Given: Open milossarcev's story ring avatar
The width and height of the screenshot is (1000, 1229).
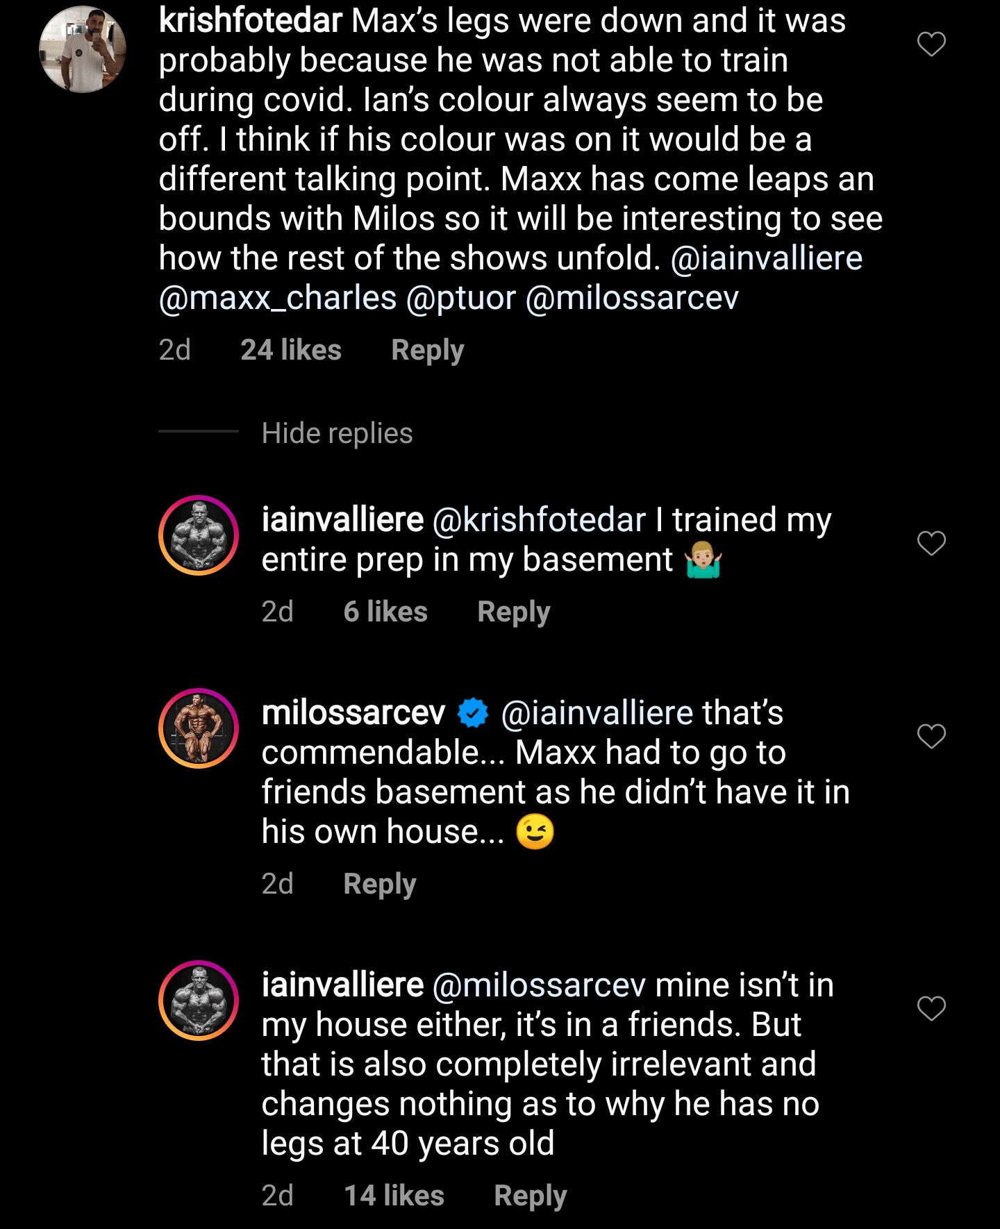Looking at the screenshot, I should [x=199, y=728].
